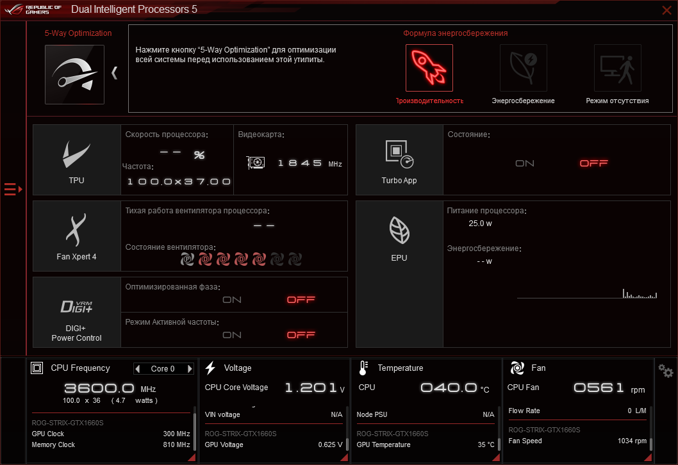Viewport: 678px width, 465px height.
Task: Open the Turbo App panel
Action: pos(399,160)
